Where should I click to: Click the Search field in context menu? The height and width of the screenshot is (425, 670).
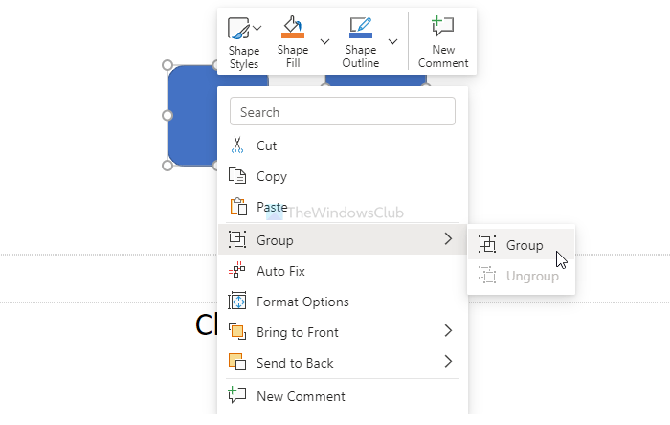[x=342, y=112]
